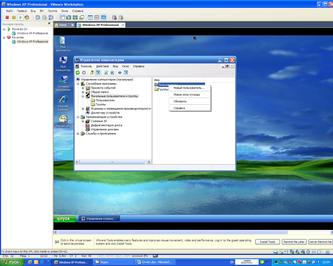The image size is (333, 266).
Task: Click the orange Suspend VM button
Action: [x=14, y=17]
